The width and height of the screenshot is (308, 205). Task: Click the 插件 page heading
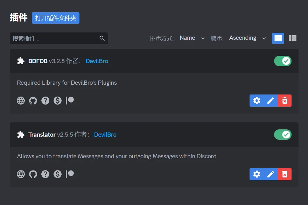[19, 17]
